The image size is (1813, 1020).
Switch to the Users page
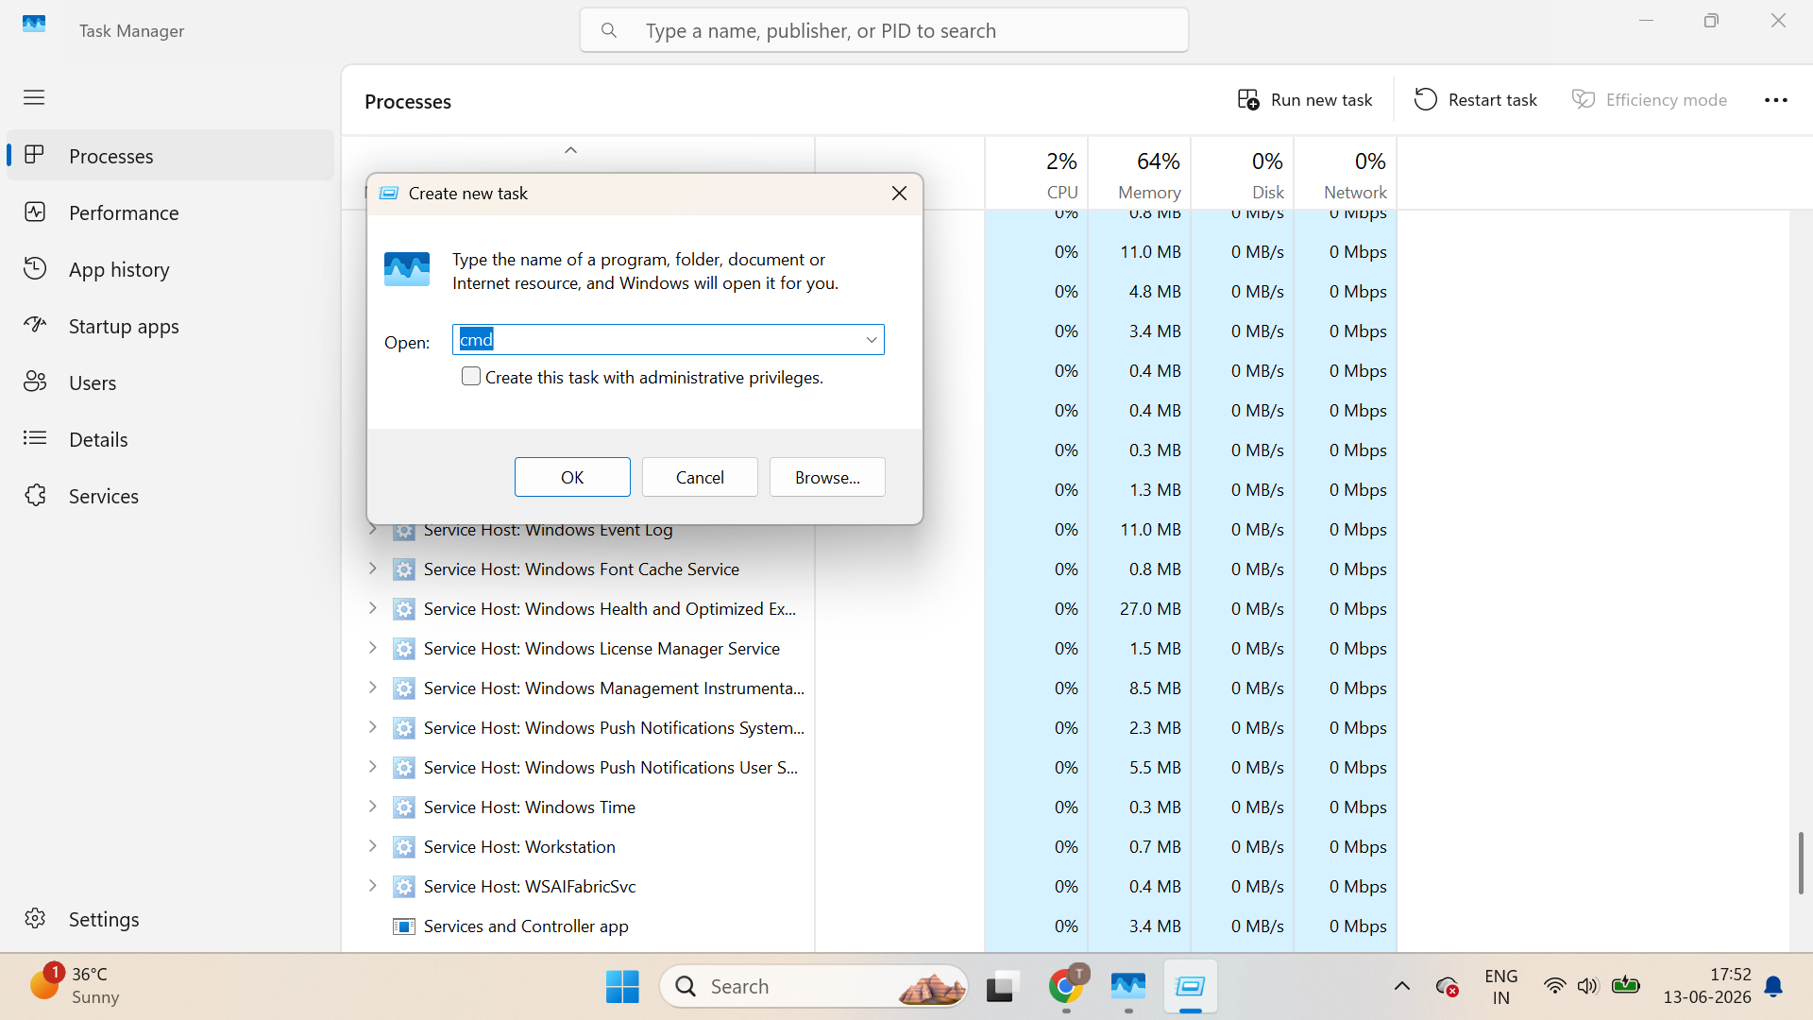(170, 382)
